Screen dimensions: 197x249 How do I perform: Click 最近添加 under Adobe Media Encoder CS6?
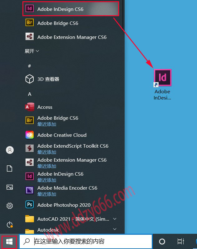(x=47, y=194)
